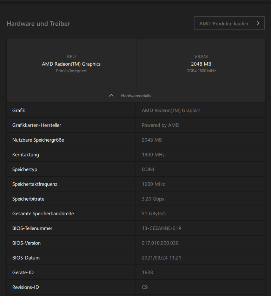Click the Hardwaredetails label
This screenshot has width=271, height=296.
[136, 96]
